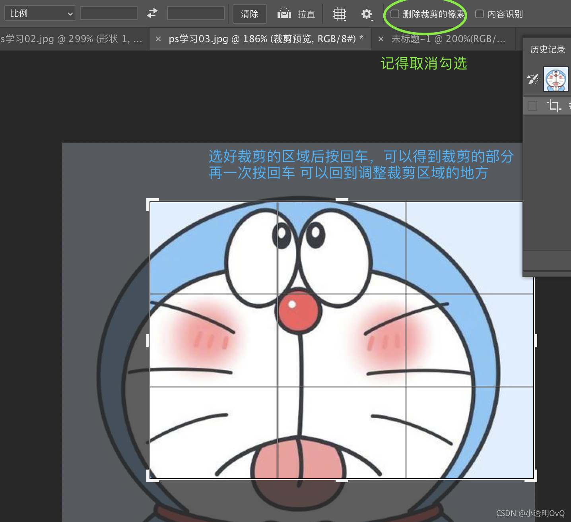Toggle history brush source box for crop state
The image size is (571, 522).
tap(532, 106)
